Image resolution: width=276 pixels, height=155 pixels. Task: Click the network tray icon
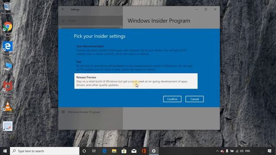[x=237, y=151]
